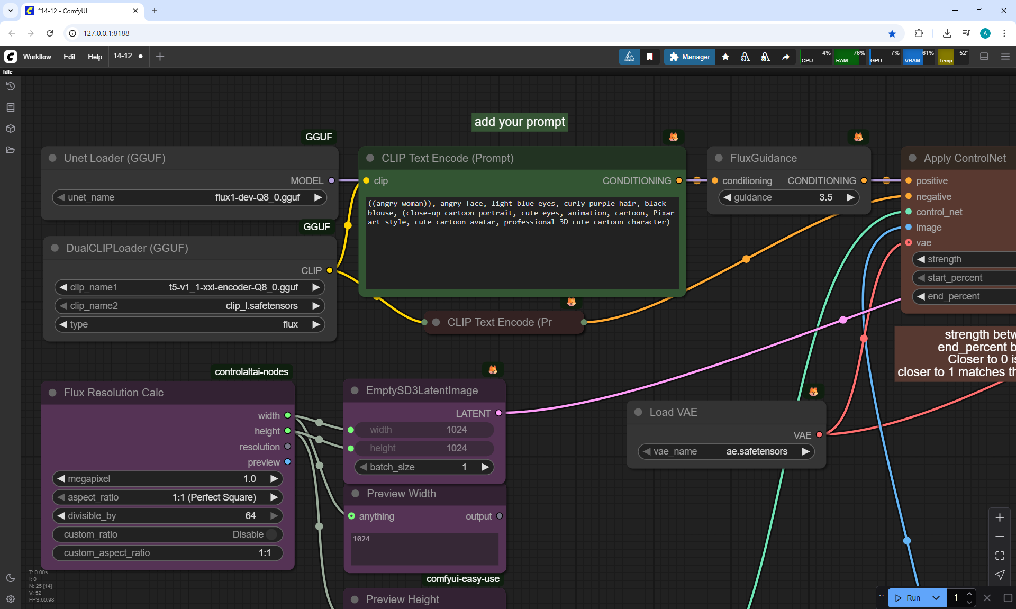Click the star favorites icon in toolbar
1016x609 pixels.
(725, 57)
